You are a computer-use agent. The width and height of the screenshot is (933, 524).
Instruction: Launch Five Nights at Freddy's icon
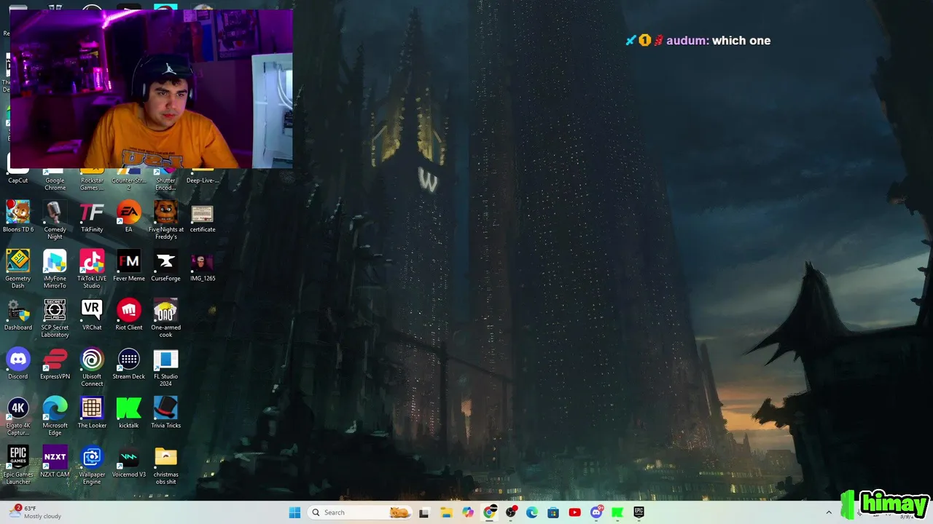tap(165, 213)
